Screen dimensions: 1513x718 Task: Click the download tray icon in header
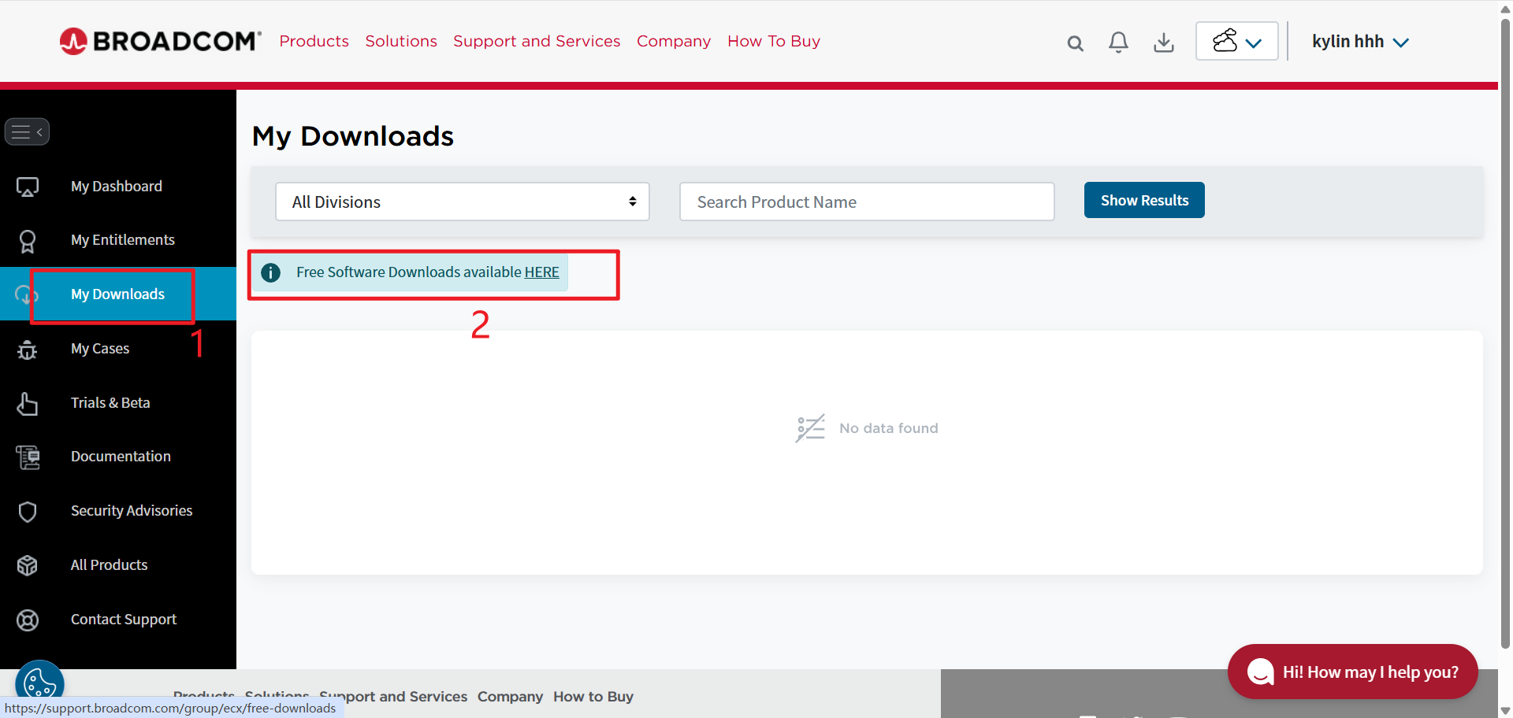[x=1164, y=43]
